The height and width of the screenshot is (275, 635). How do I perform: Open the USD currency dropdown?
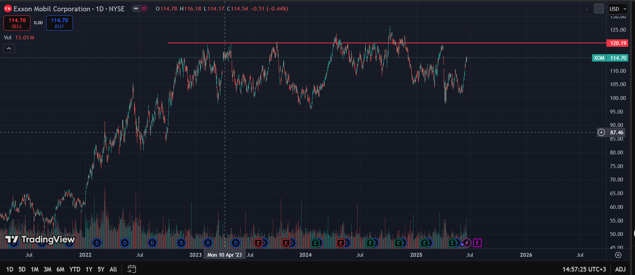[618, 9]
